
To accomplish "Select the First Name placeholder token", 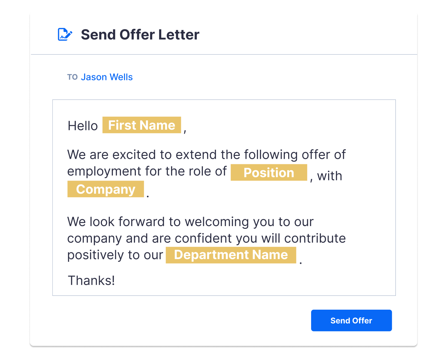I will tap(142, 125).
